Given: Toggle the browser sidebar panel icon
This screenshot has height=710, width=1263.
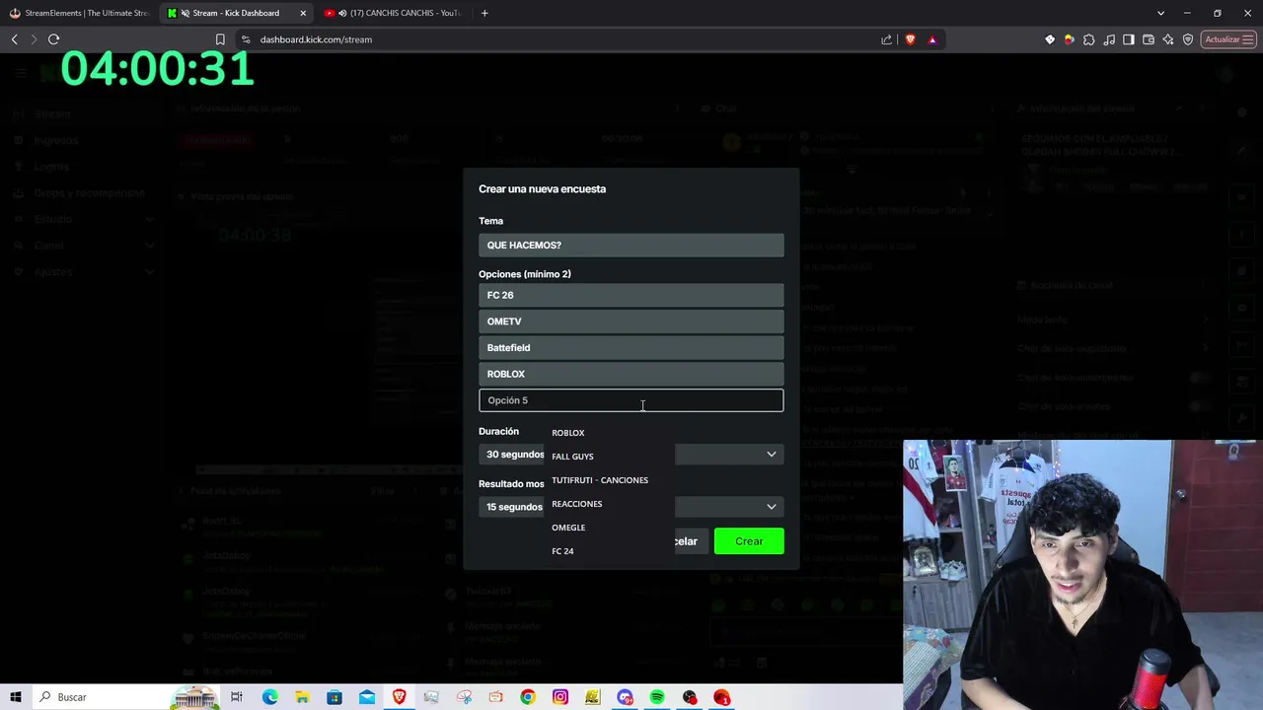Looking at the screenshot, I should (1129, 39).
